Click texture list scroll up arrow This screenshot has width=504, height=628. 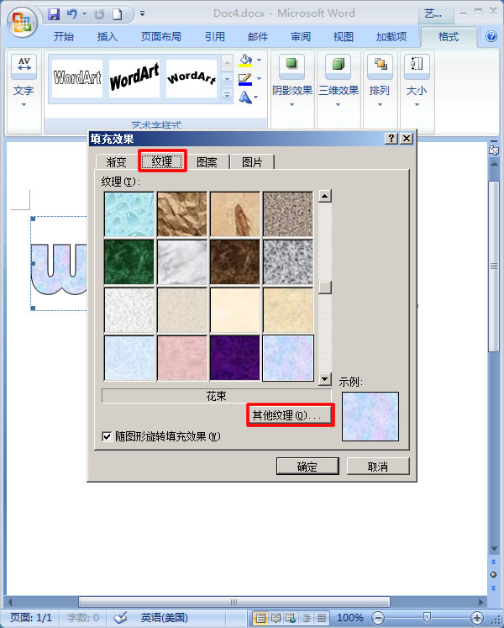point(325,196)
